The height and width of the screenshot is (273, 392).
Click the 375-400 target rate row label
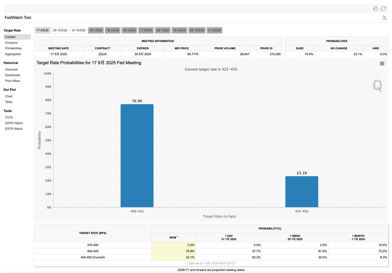pyautogui.click(x=93, y=245)
